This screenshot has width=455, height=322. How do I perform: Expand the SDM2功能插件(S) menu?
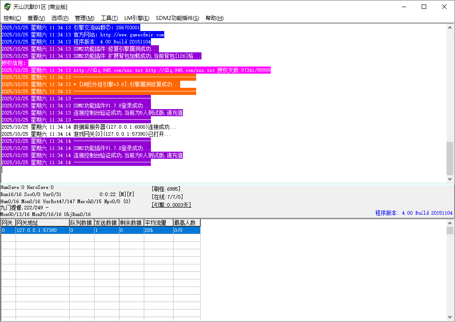coord(177,18)
